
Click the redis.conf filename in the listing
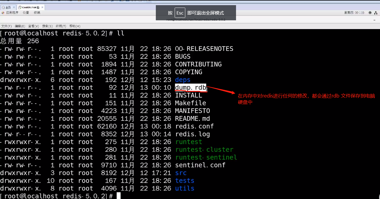coord(194,126)
